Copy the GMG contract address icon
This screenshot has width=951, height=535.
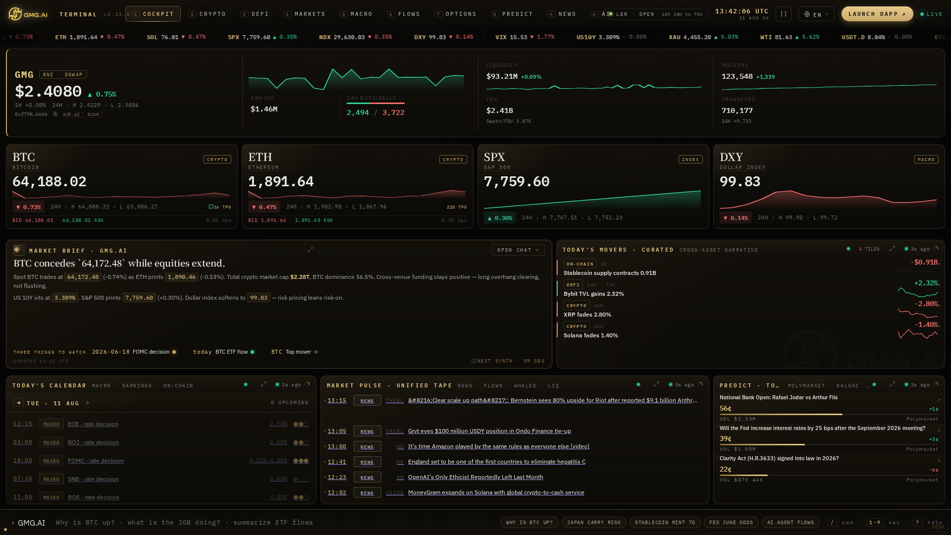pos(55,114)
